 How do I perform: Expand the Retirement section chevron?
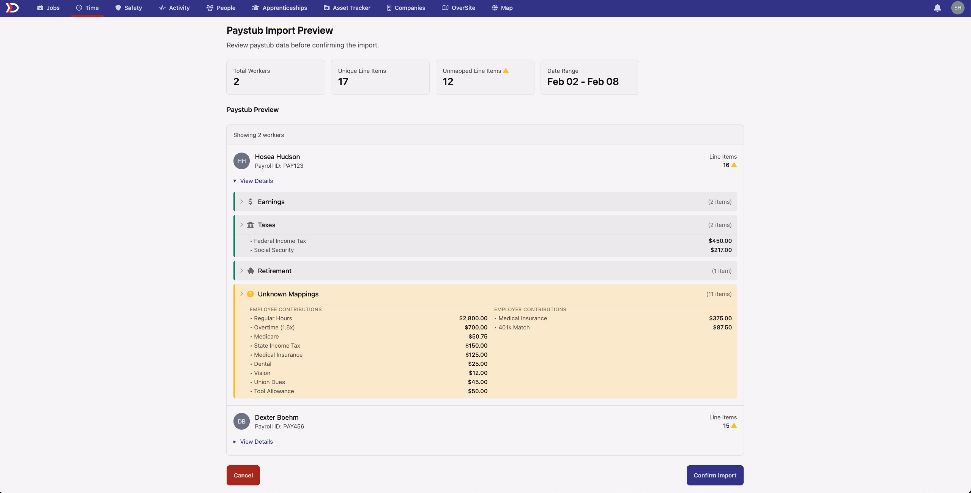[241, 271]
